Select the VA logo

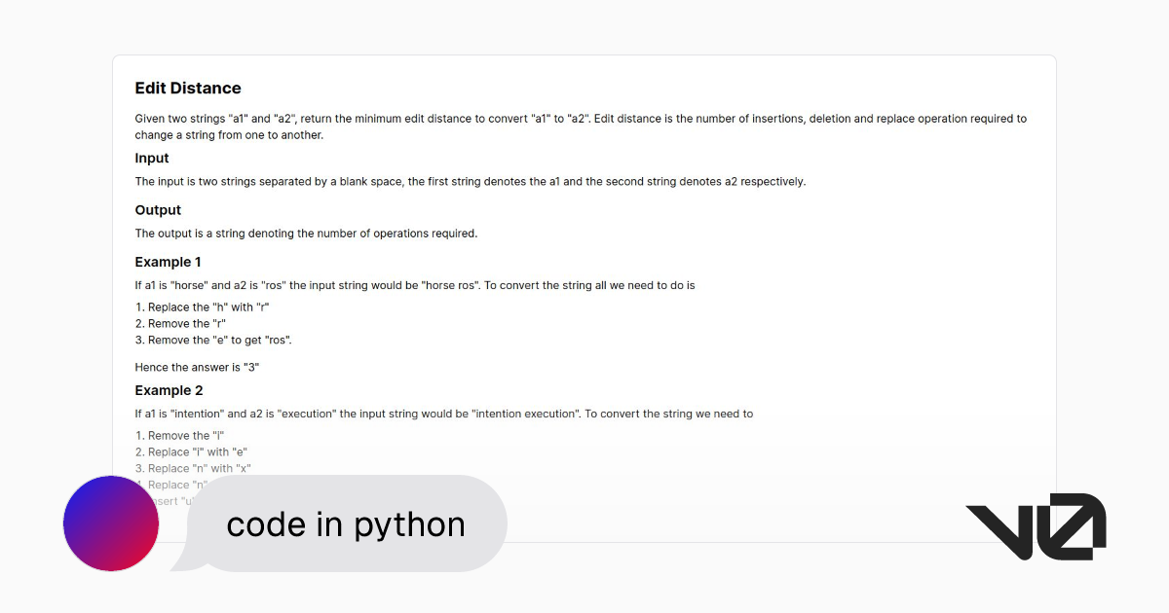coord(1035,527)
